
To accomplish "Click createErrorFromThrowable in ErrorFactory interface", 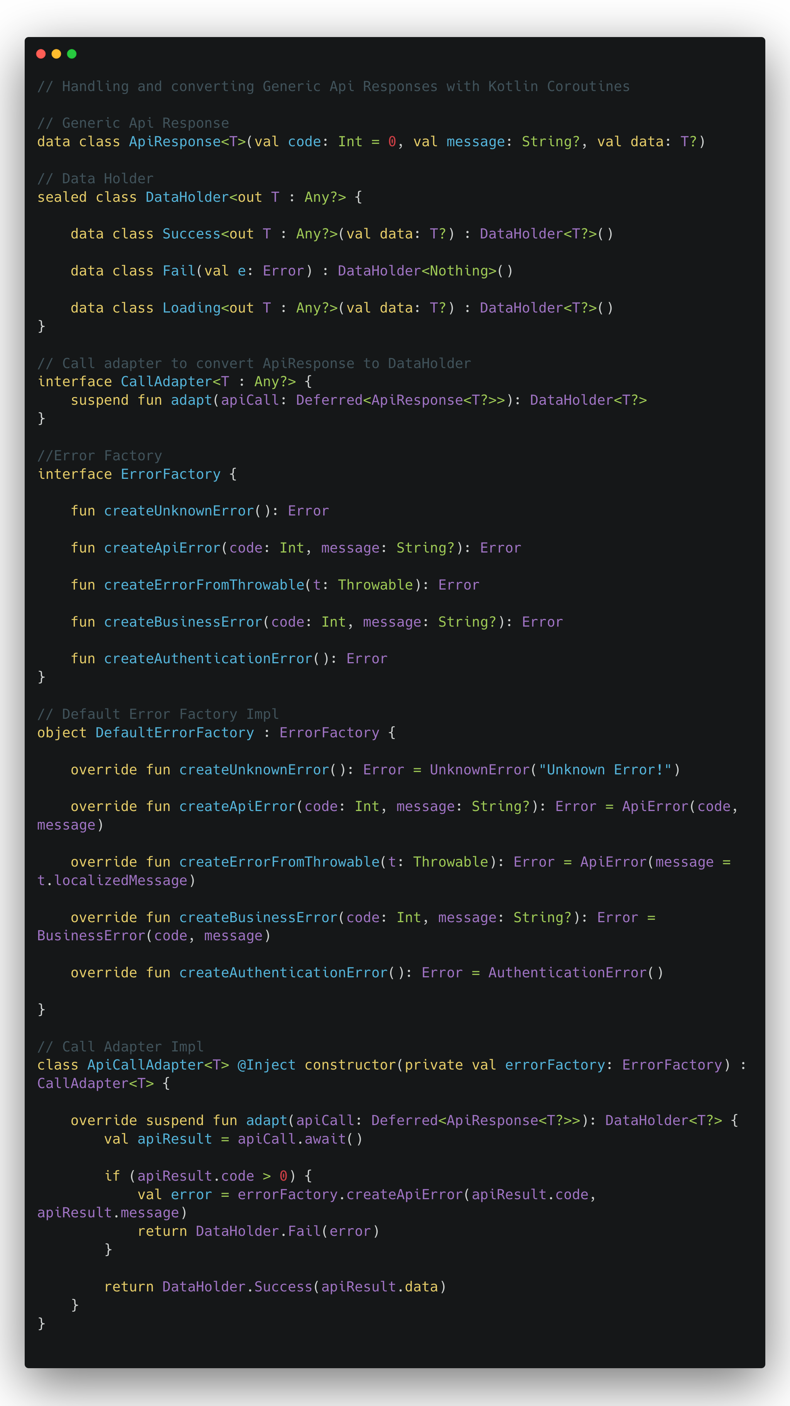I will tap(204, 585).
